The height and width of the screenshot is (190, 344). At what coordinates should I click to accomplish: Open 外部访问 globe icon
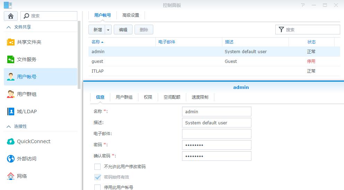click(x=11, y=159)
